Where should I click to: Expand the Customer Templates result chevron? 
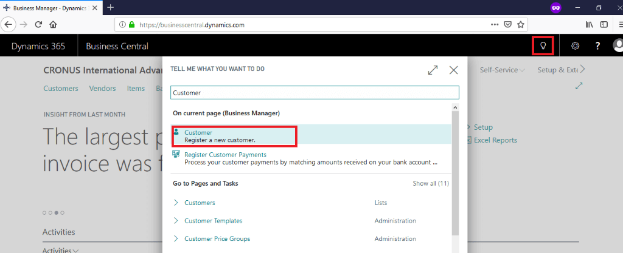pyautogui.click(x=176, y=220)
